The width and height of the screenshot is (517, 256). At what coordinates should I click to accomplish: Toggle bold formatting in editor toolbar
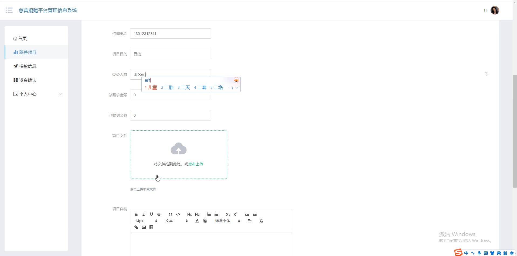136,214
